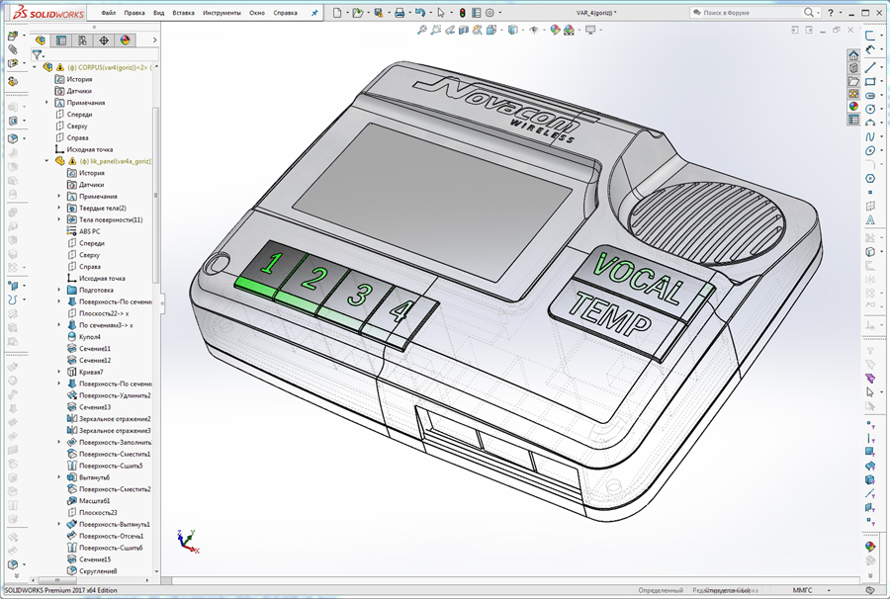The width and height of the screenshot is (890, 599).
Task: Click the Edit Appearance icon
Action: pyautogui.click(x=553, y=31)
